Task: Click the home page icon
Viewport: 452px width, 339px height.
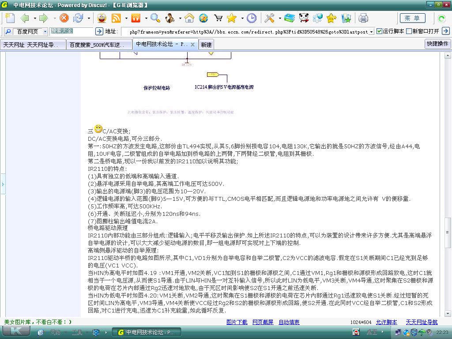Action: pos(189,18)
